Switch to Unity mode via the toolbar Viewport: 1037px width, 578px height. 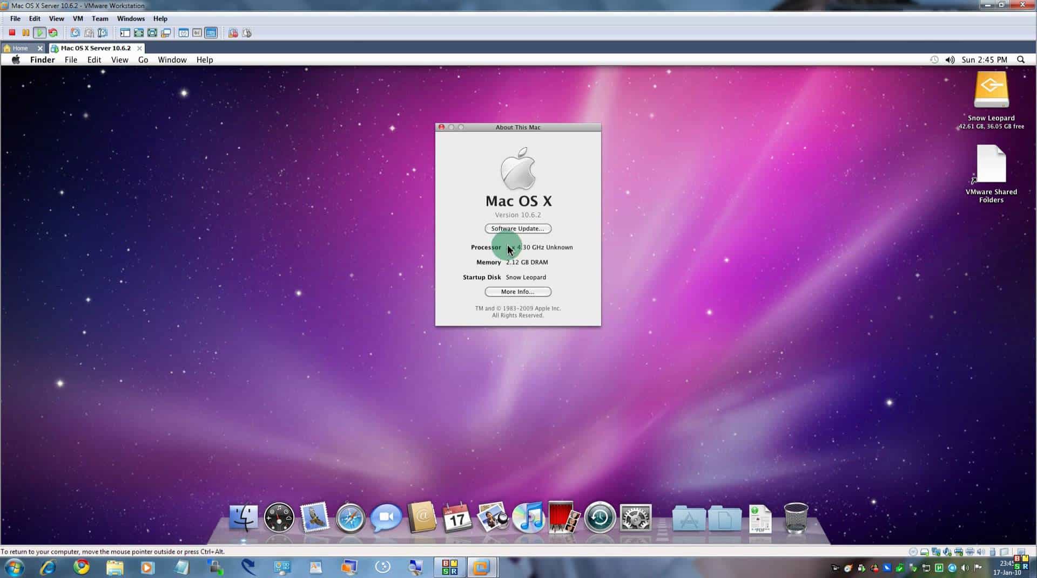click(166, 32)
